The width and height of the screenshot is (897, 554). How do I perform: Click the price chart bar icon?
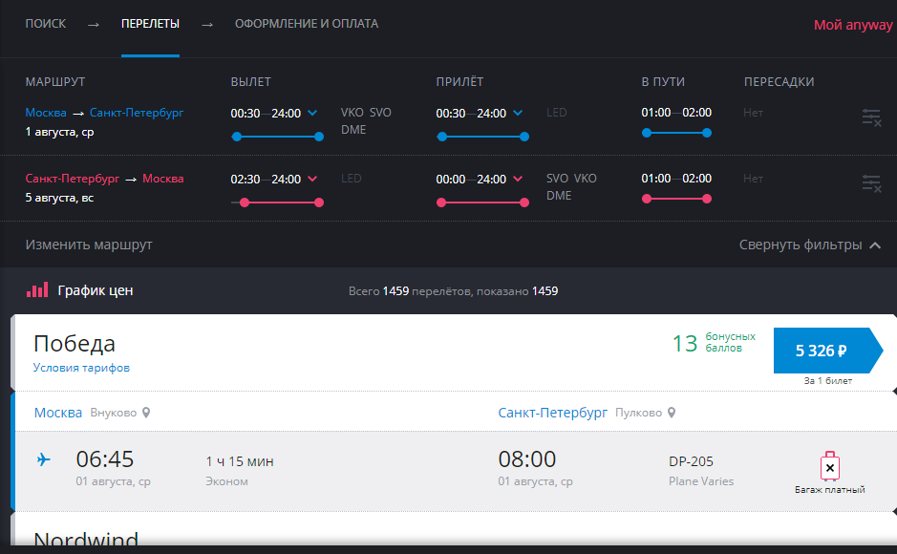point(36,290)
